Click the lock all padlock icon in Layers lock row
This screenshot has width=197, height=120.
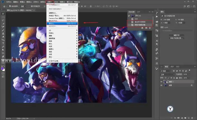tap(177, 78)
